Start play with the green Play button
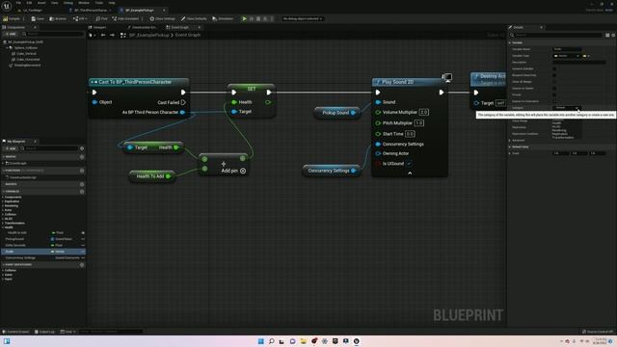This screenshot has height=347, width=617. 244,18
